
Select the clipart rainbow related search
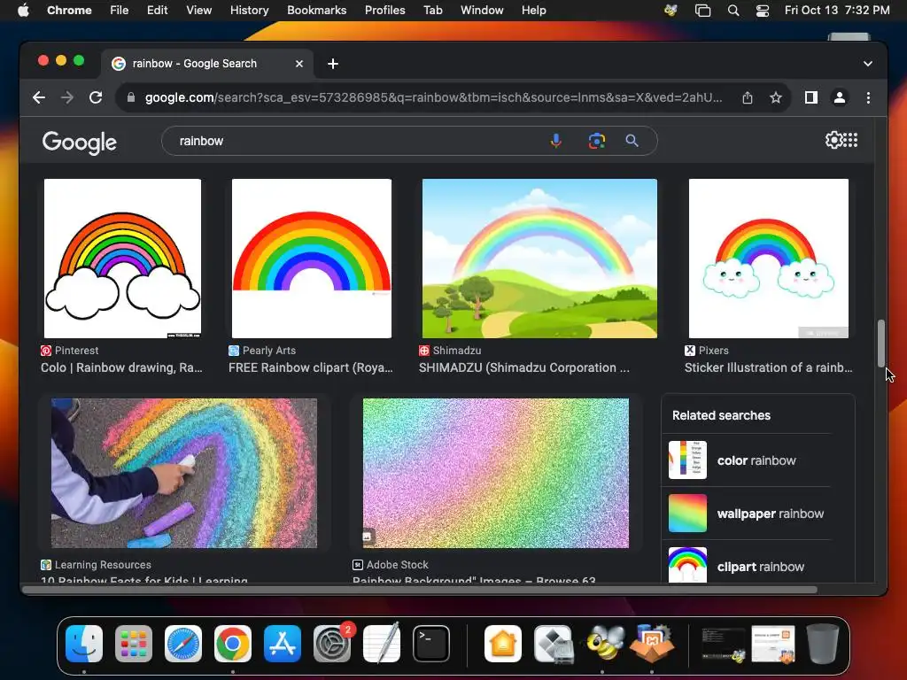pos(749,565)
